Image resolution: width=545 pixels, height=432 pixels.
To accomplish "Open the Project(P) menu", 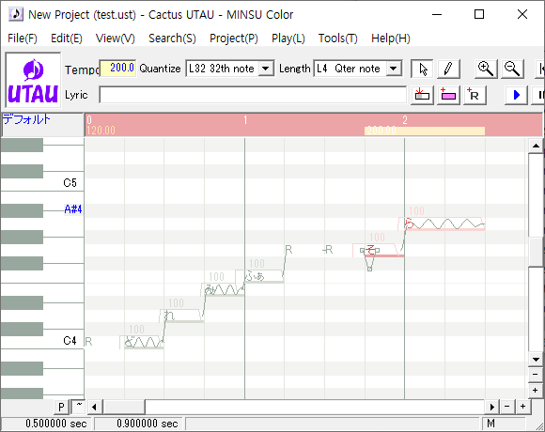I will (x=234, y=39).
